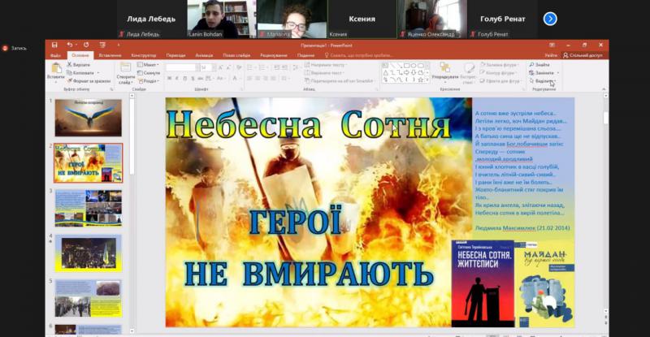
Task: Clear all formatting icon in font group
Action: (239, 67)
